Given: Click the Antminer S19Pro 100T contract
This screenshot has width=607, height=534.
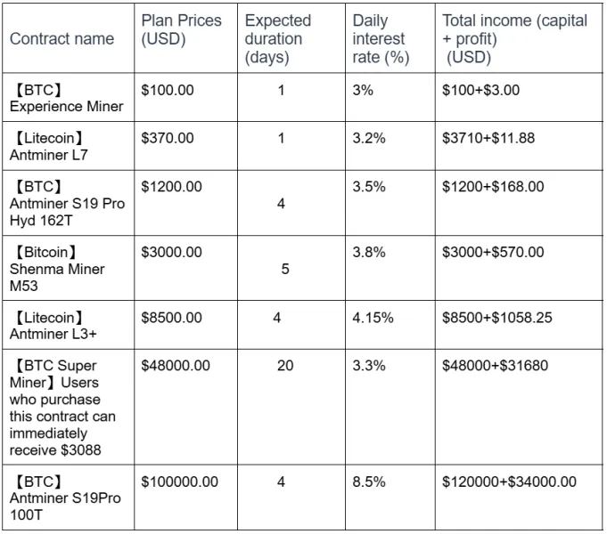Looking at the screenshot, I should click(x=65, y=498).
